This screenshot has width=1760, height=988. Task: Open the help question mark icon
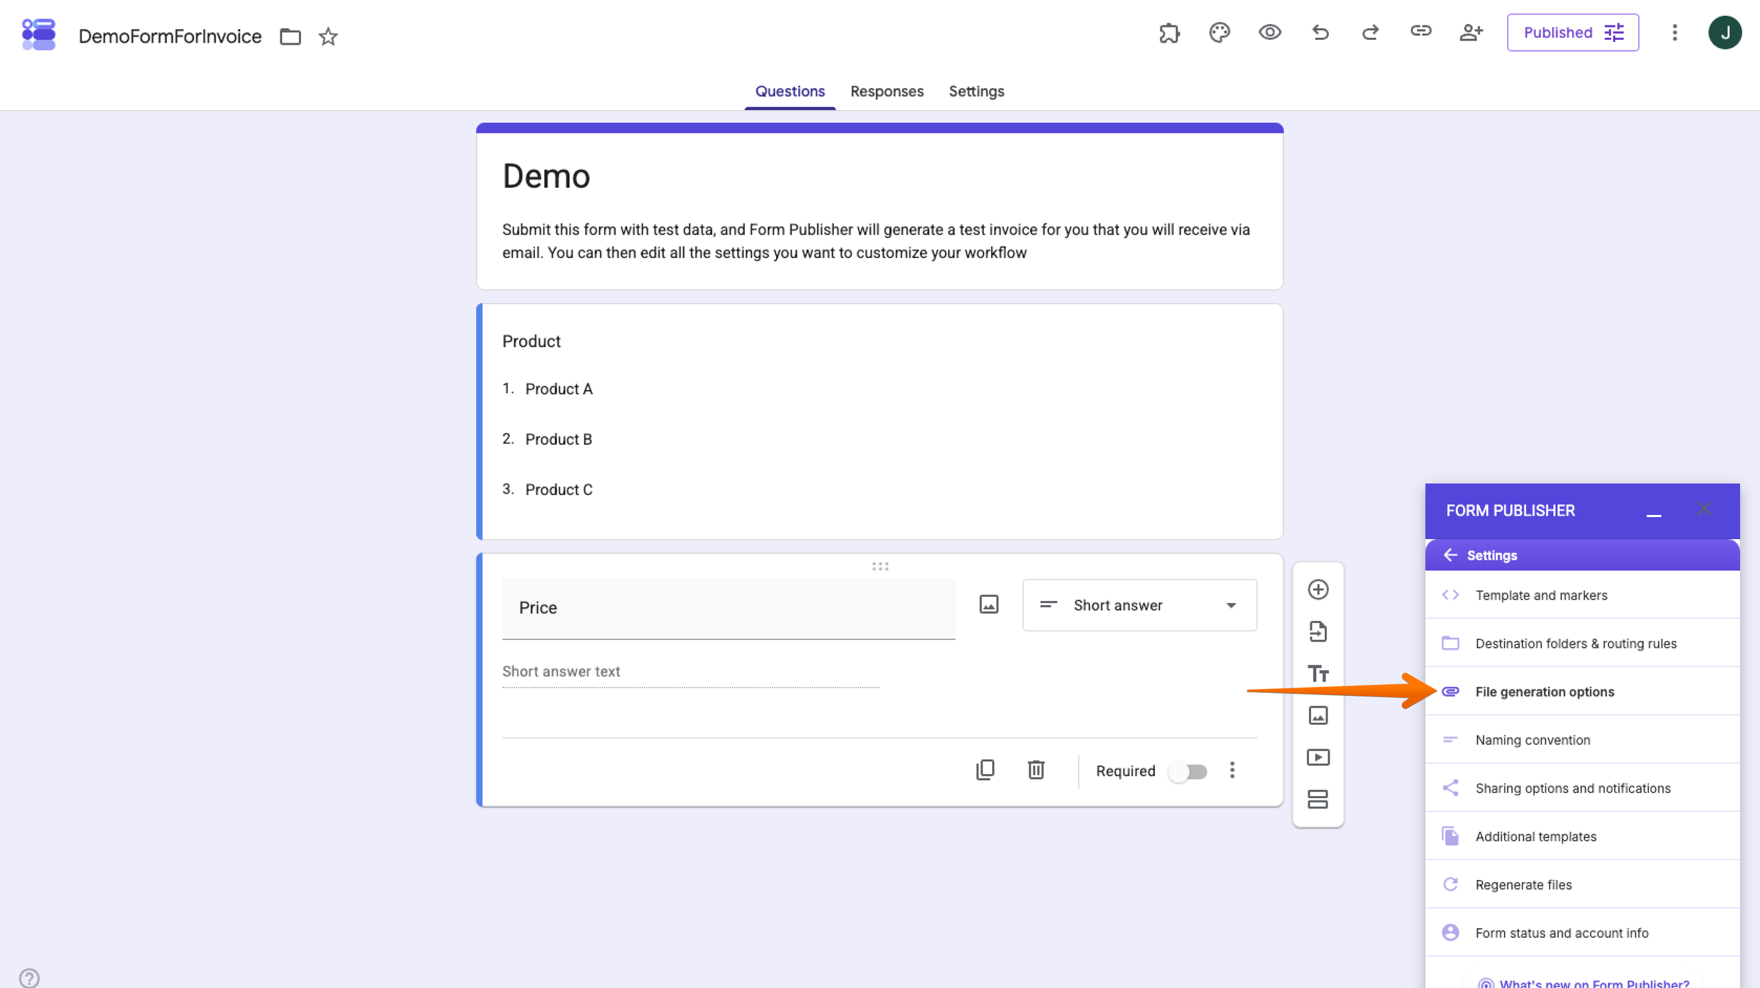click(29, 977)
